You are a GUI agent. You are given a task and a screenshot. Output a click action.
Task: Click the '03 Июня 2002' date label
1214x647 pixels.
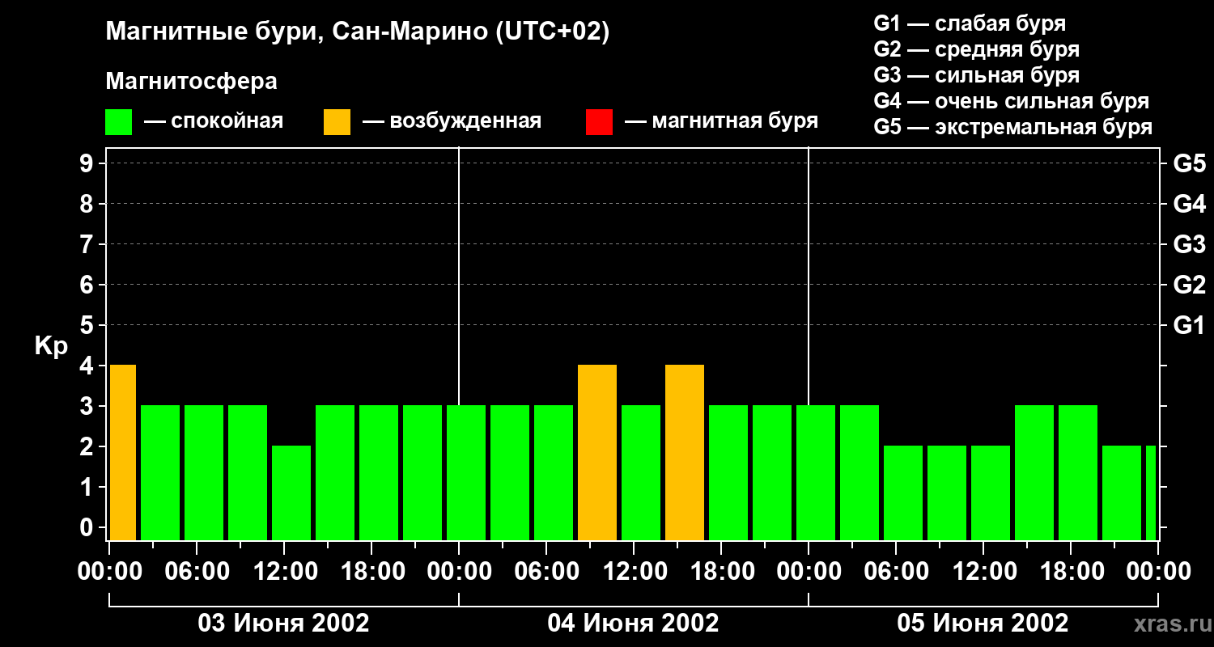tap(284, 624)
